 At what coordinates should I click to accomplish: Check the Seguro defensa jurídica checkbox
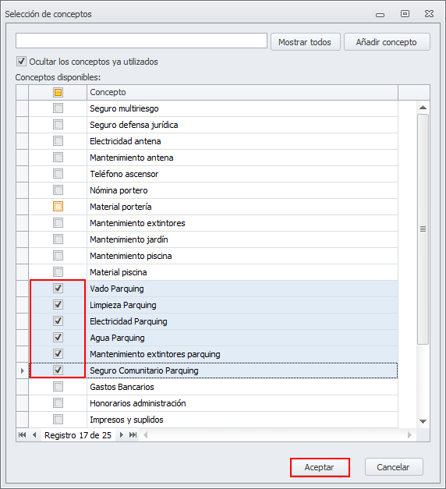click(58, 125)
